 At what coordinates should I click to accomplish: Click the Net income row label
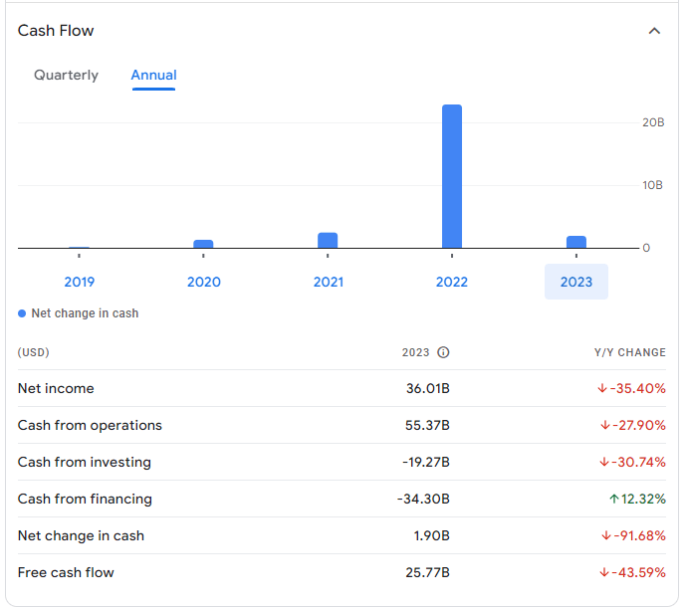pos(56,388)
